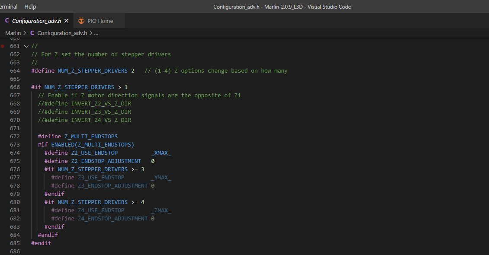This screenshot has width=489, height=255.
Task: Click commented INVERT_Z2_VS_Z_DIR on line 668
Action: (101, 104)
